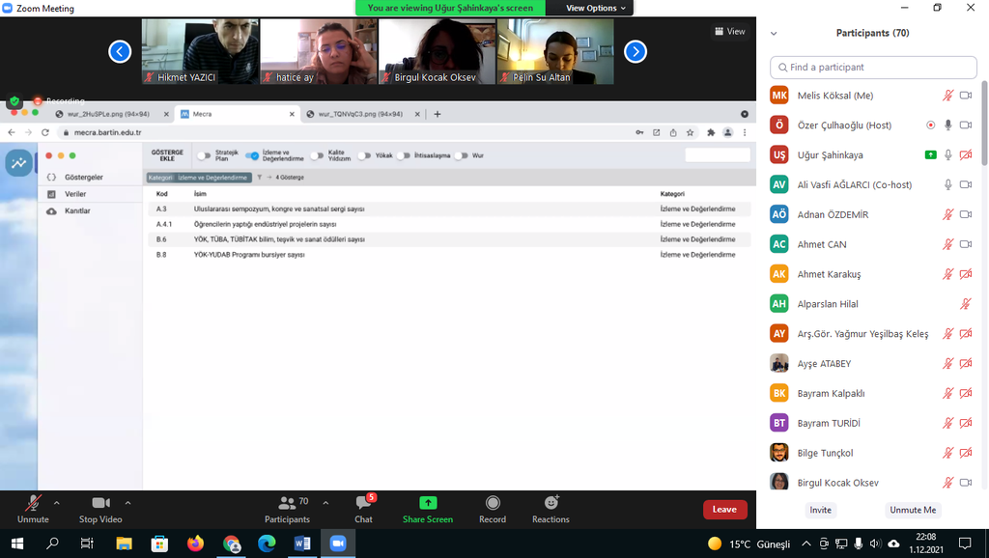This screenshot has height=558, width=989.
Task: Toggle the Stratejik Plan switch
Action: click(x=204, y=155)
